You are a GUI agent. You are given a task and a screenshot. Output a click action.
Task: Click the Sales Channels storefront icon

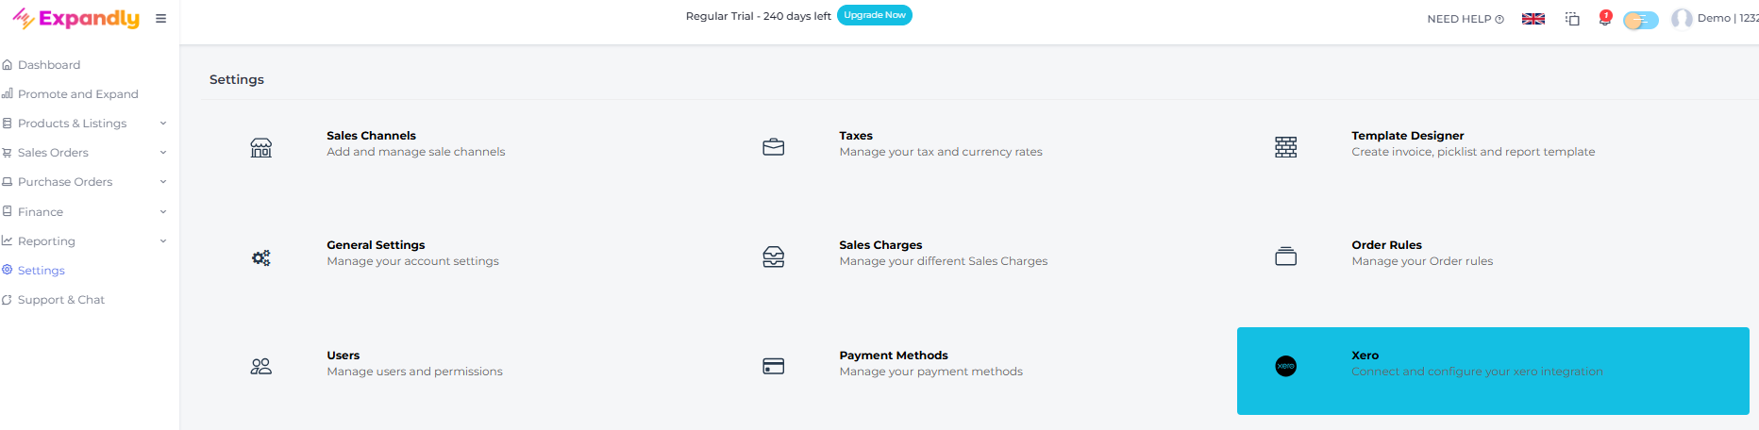[261, 147]
